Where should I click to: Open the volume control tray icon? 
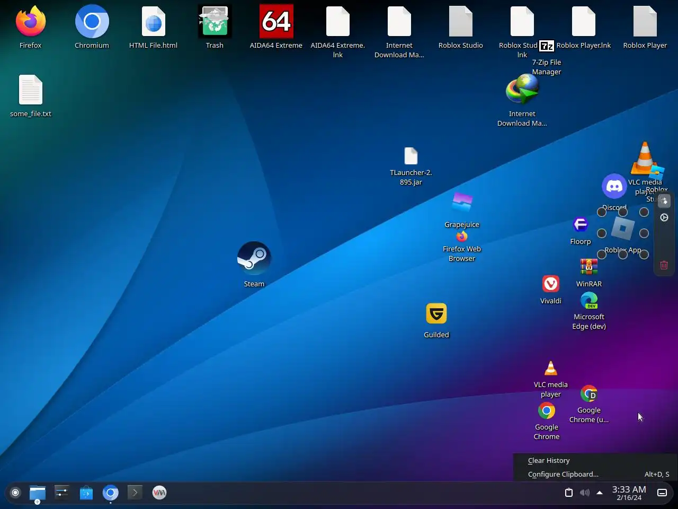[584, 493]
